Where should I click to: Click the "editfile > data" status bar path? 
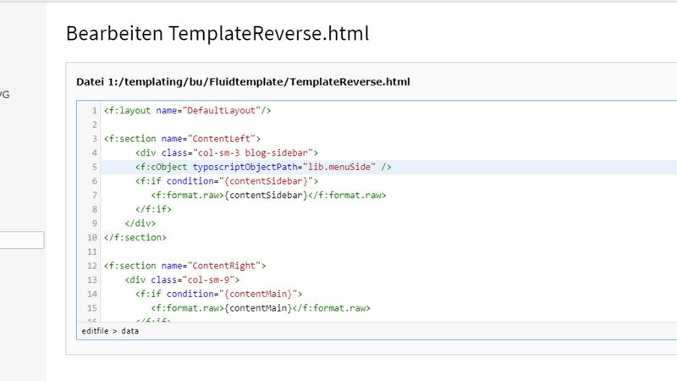(110, 331)
